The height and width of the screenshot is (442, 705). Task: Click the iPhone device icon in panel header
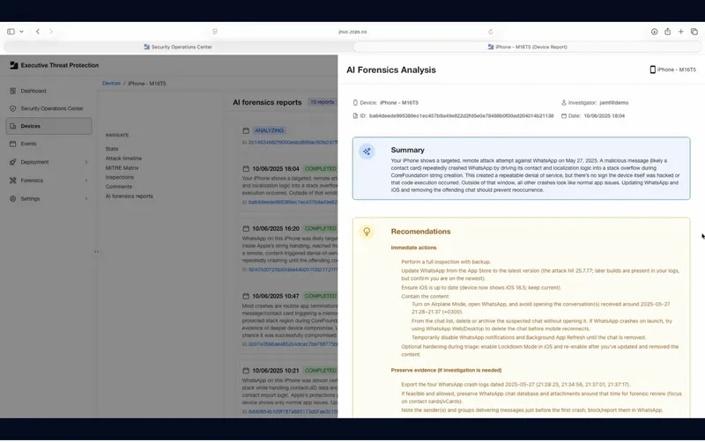pyautogui.click(x=652, y=70)
